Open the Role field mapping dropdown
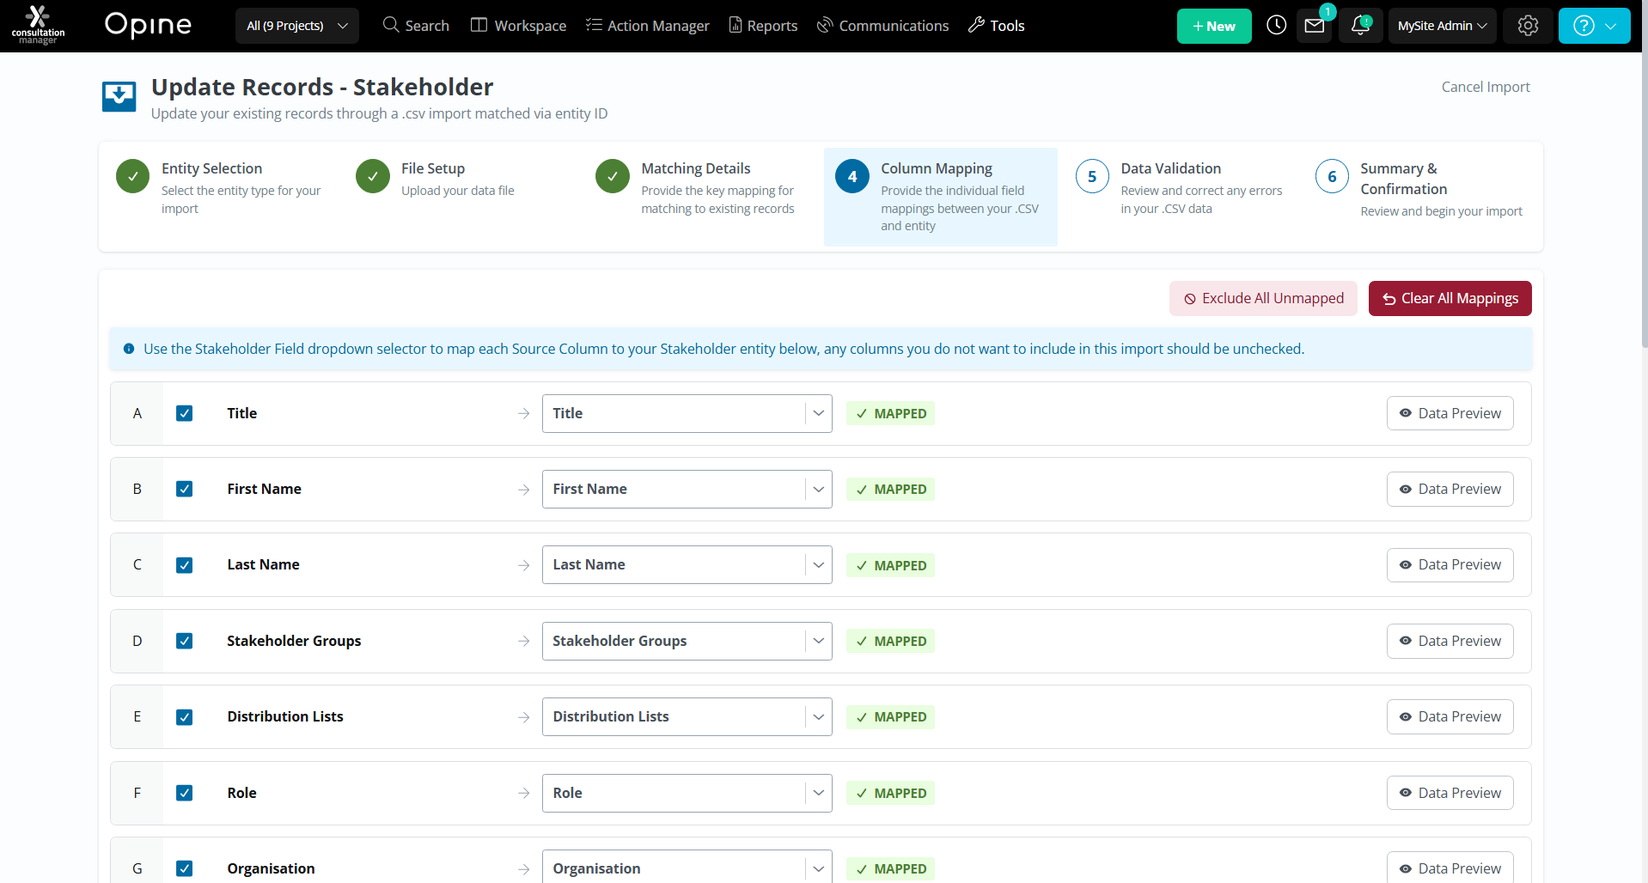Viewport: 1648px width, 883px height. [687, 793]
